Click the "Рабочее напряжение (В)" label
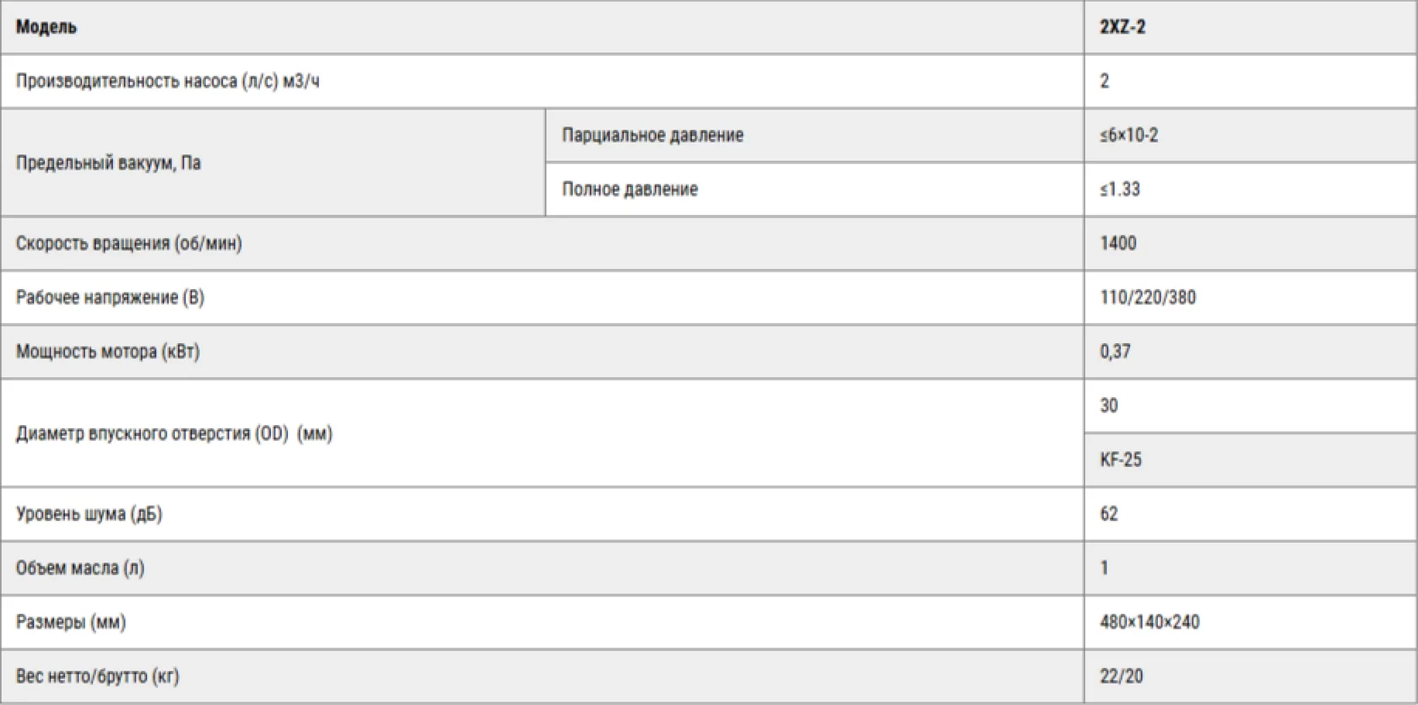The height and width of the screenshot is (705, 1418). point(110,298)
